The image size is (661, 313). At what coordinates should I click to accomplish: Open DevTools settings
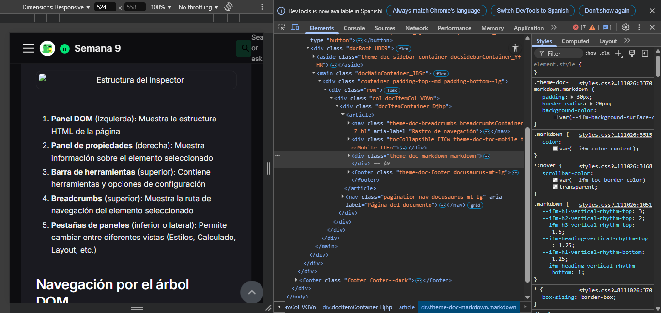[626, 28]
